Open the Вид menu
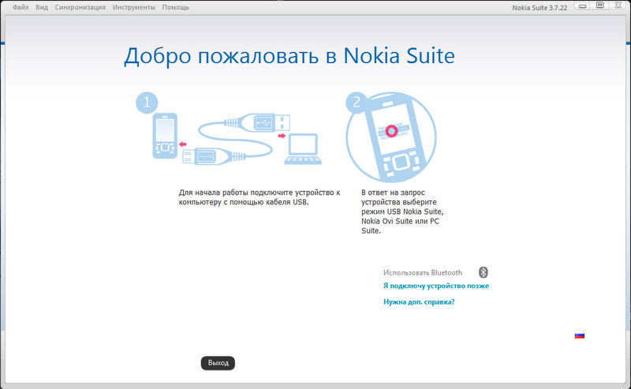Screen dimensions: 631x389 42,7
